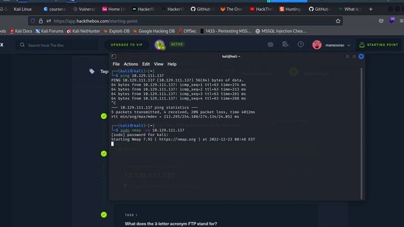Open terminal Help menu
The height and width of the screenshot is (227, 404).
[172, 64]
